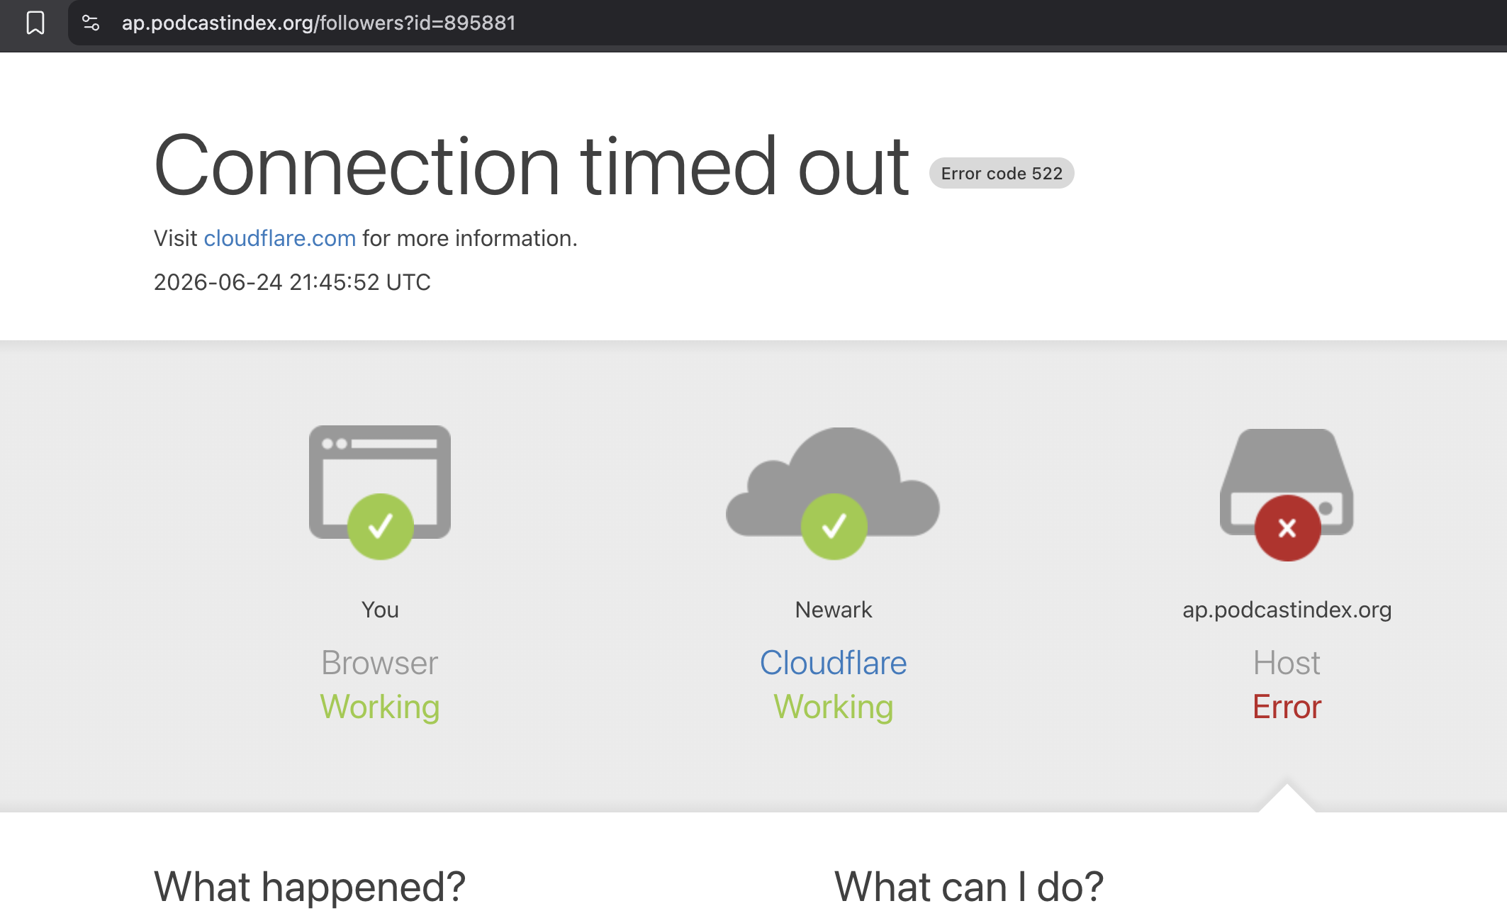Open site settings tune icon
The height and width of the screenshot is (923, 1507).
91,23
